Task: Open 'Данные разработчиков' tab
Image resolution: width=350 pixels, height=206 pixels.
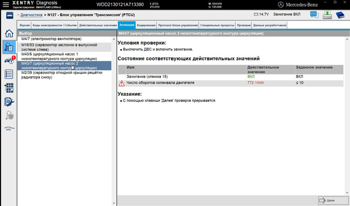Action: 269,25
